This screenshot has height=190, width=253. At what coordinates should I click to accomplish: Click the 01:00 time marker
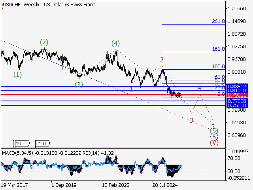(42, 143)
